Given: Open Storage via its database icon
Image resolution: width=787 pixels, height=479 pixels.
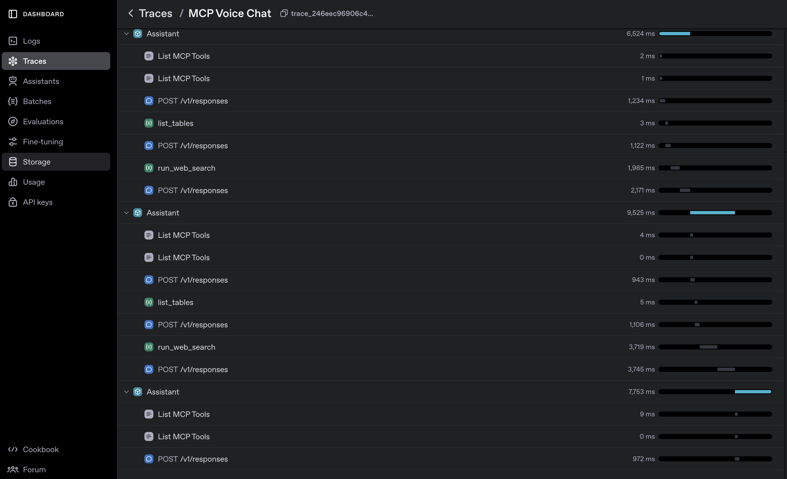Looking at the screenshot, I should pos(13,162).
